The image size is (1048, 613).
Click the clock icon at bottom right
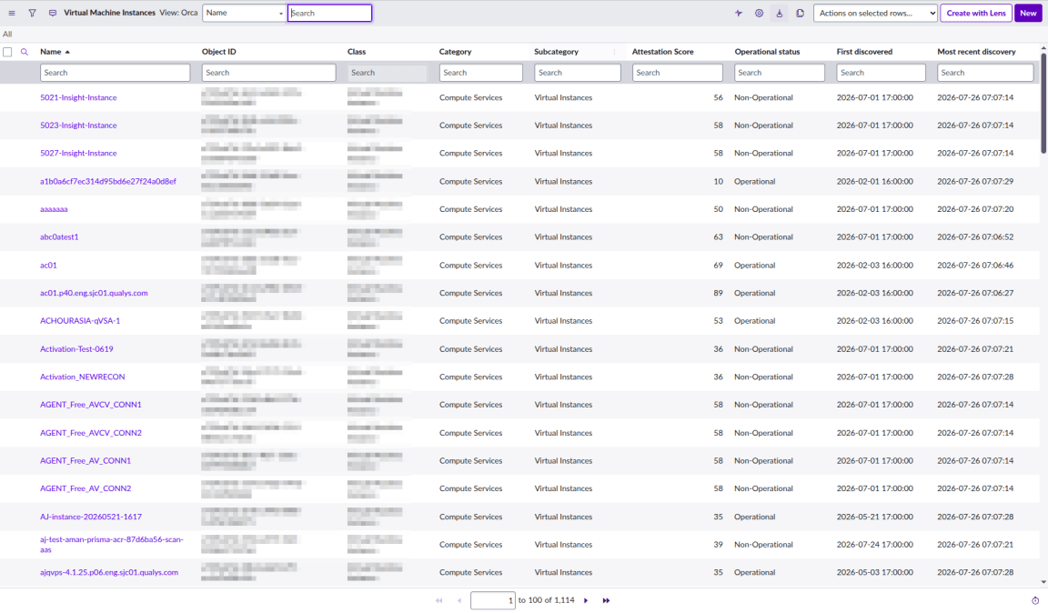click(x=1035, y=600)
